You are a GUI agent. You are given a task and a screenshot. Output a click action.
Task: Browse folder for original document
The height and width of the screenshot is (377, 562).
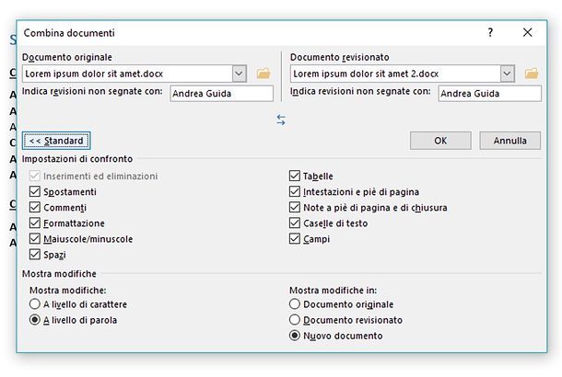point(263,74)
